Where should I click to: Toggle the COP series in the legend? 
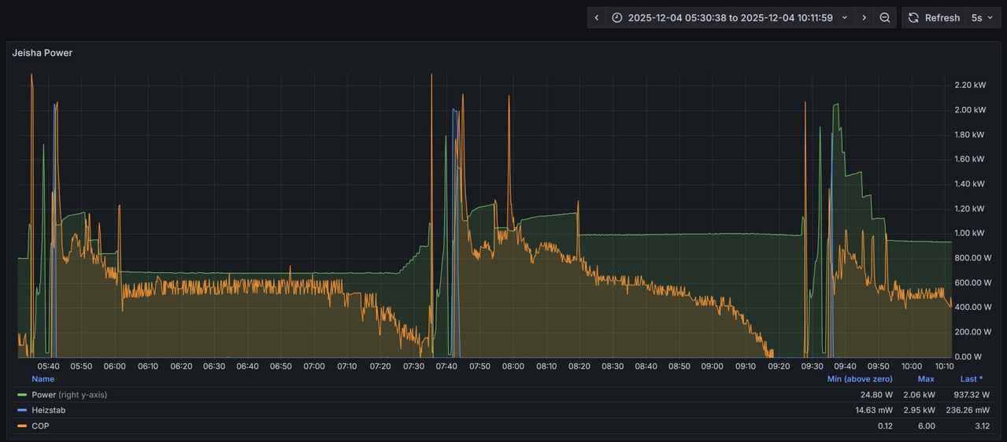(40, 426)
